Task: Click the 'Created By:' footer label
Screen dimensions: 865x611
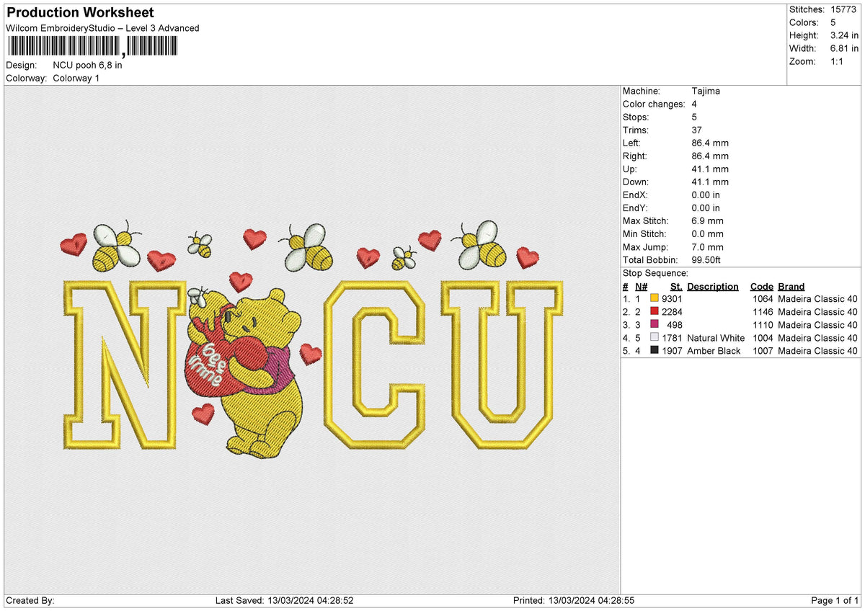Action: click(30, 600)
